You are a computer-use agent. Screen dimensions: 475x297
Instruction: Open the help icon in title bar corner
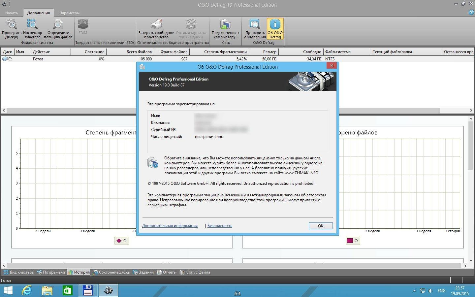(x=471, y=12)
